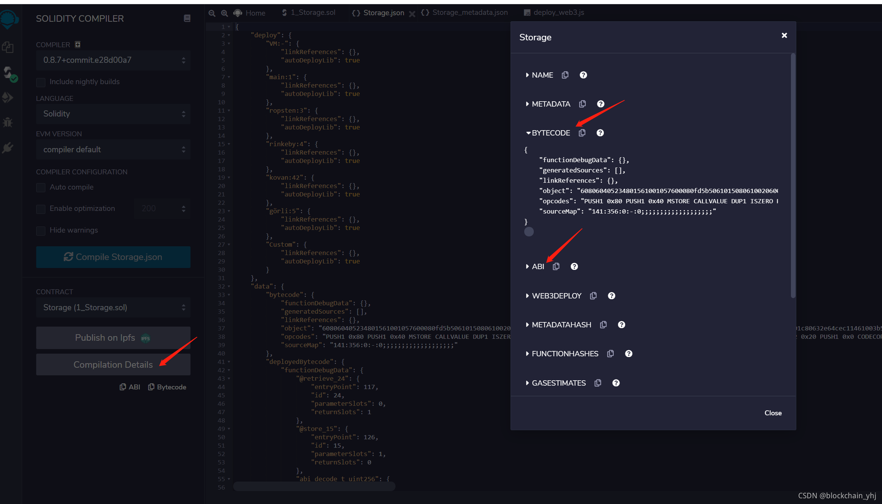
Task: Click zoom in editor icon
Action: [x=224, y=13]
